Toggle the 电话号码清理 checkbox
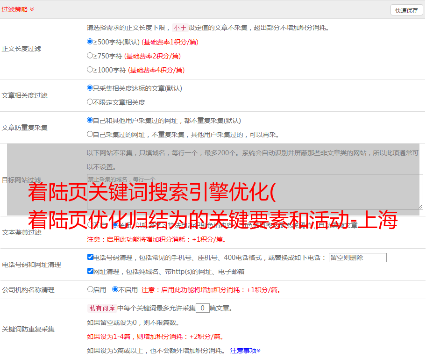The image size is (426, 359). tap(91, 257)
